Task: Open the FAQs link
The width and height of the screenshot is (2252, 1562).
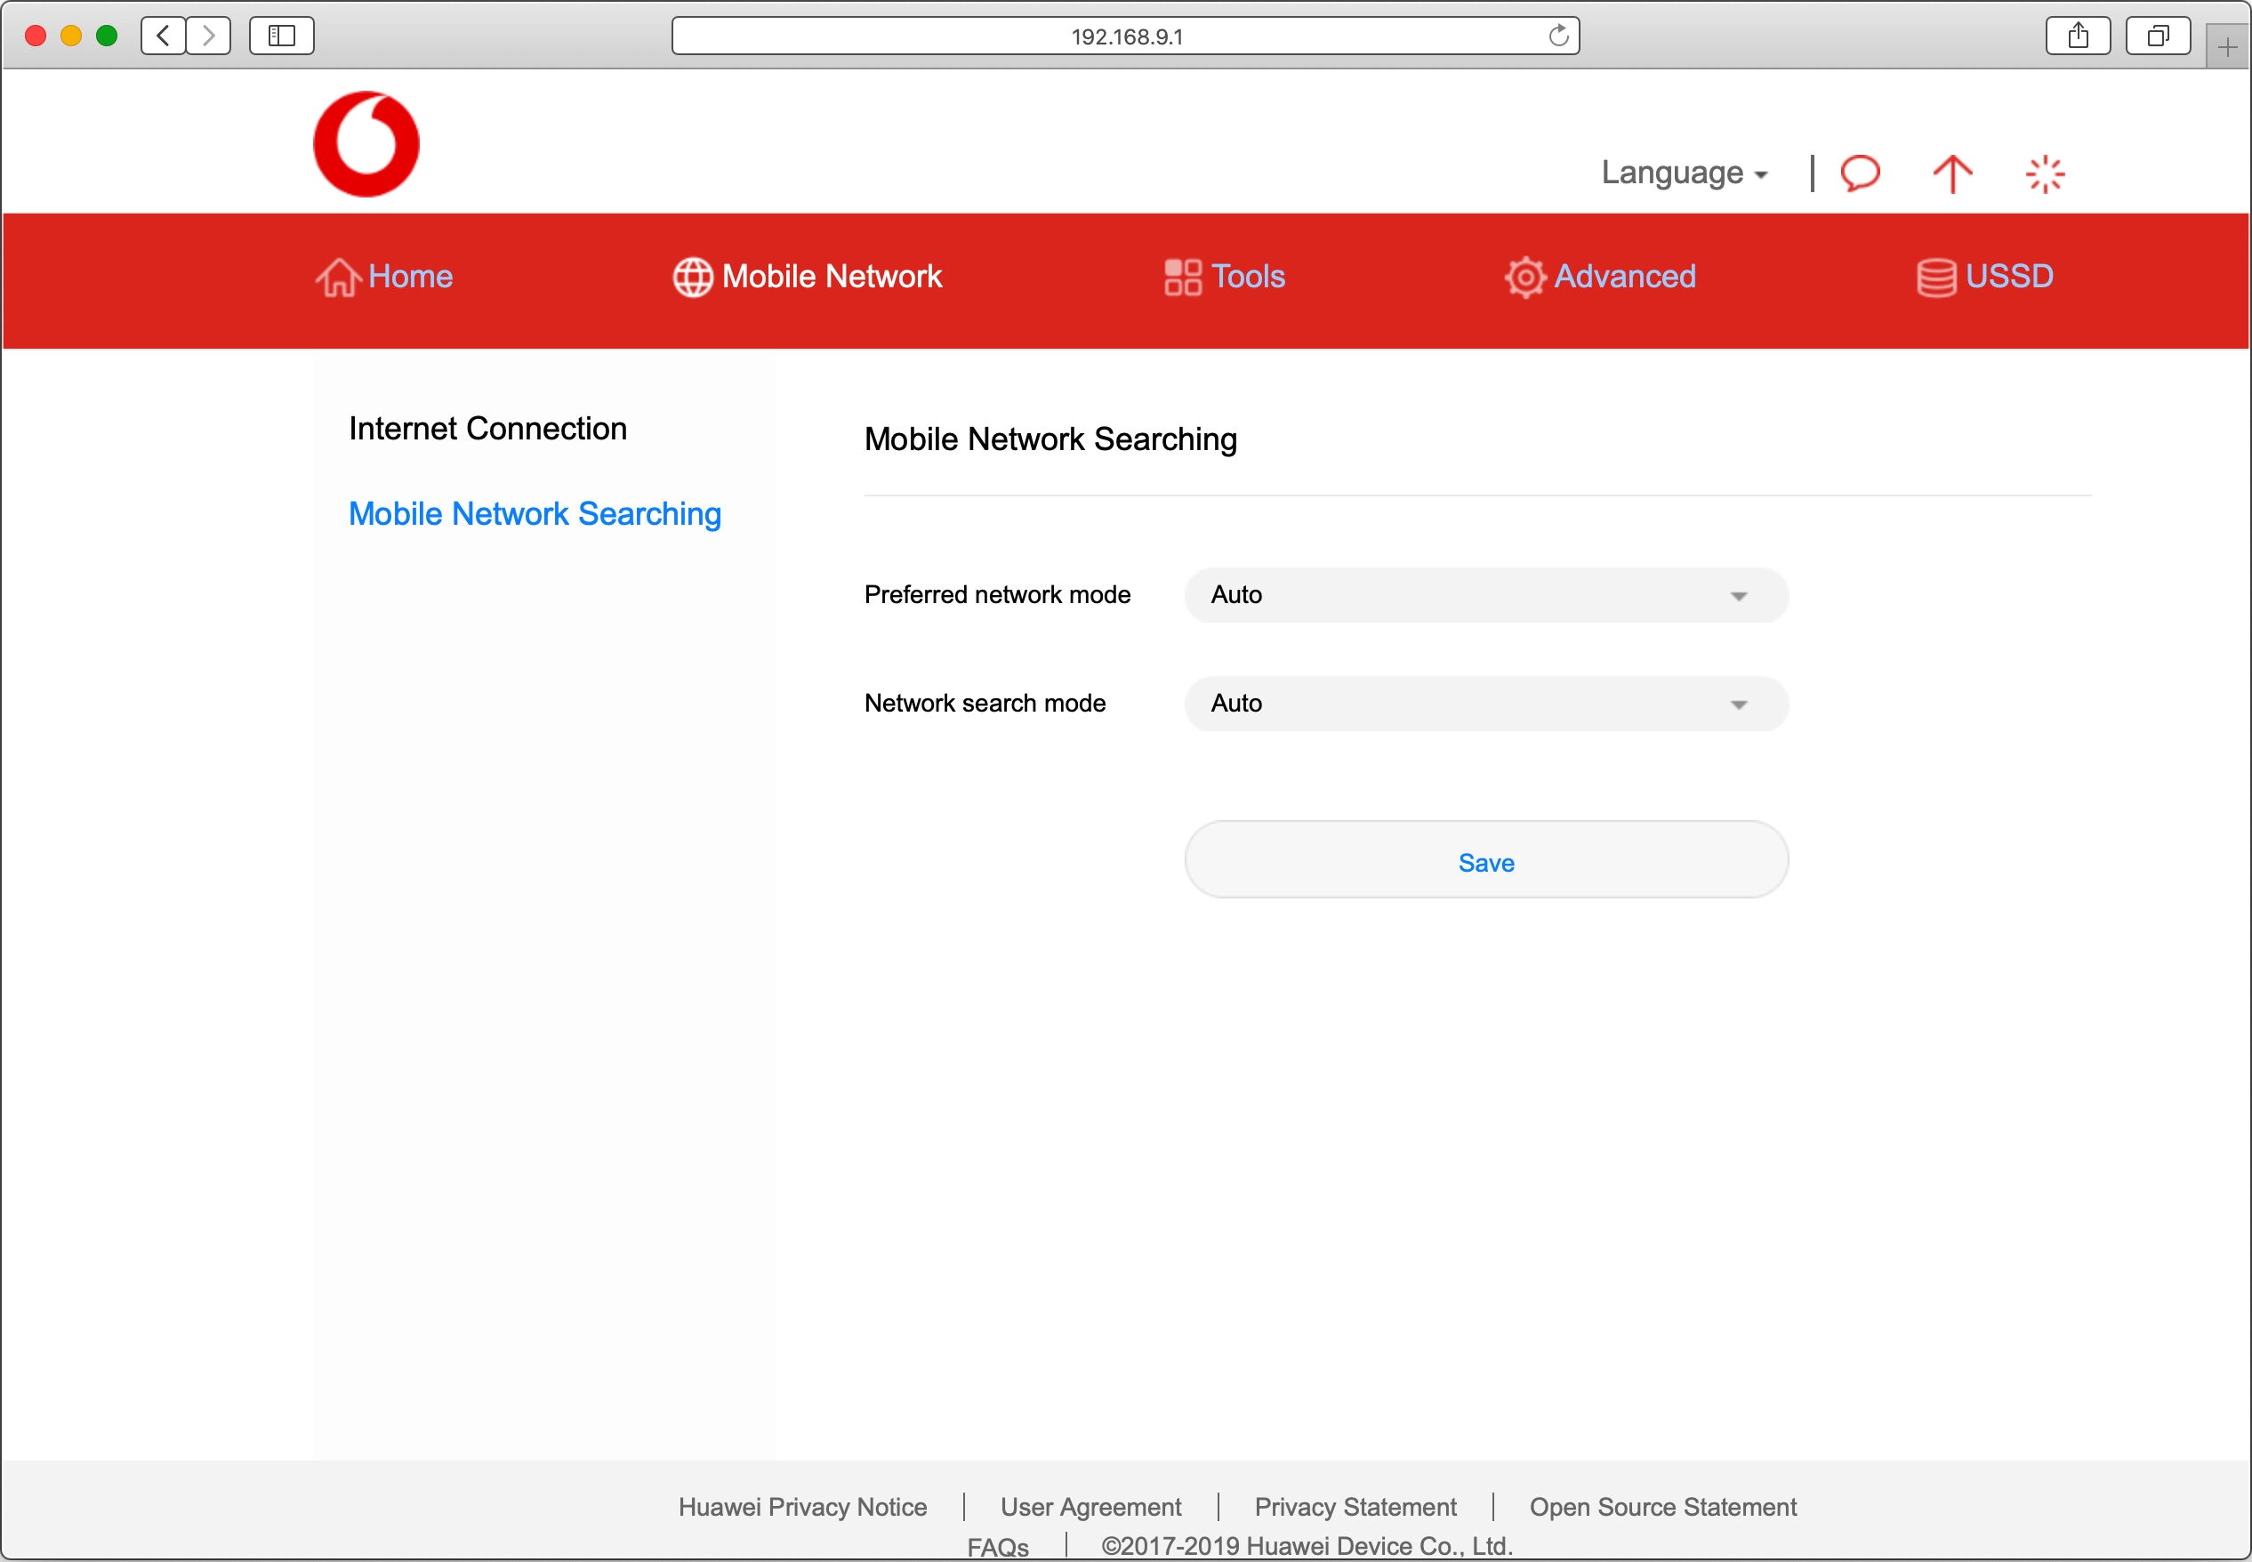Action: (997, 1546)
